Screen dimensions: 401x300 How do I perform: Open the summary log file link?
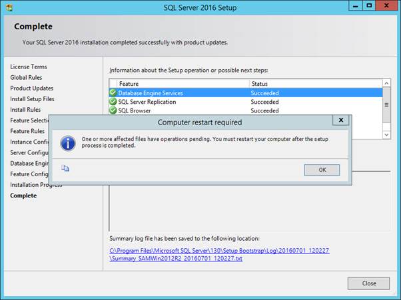[219, 254]
